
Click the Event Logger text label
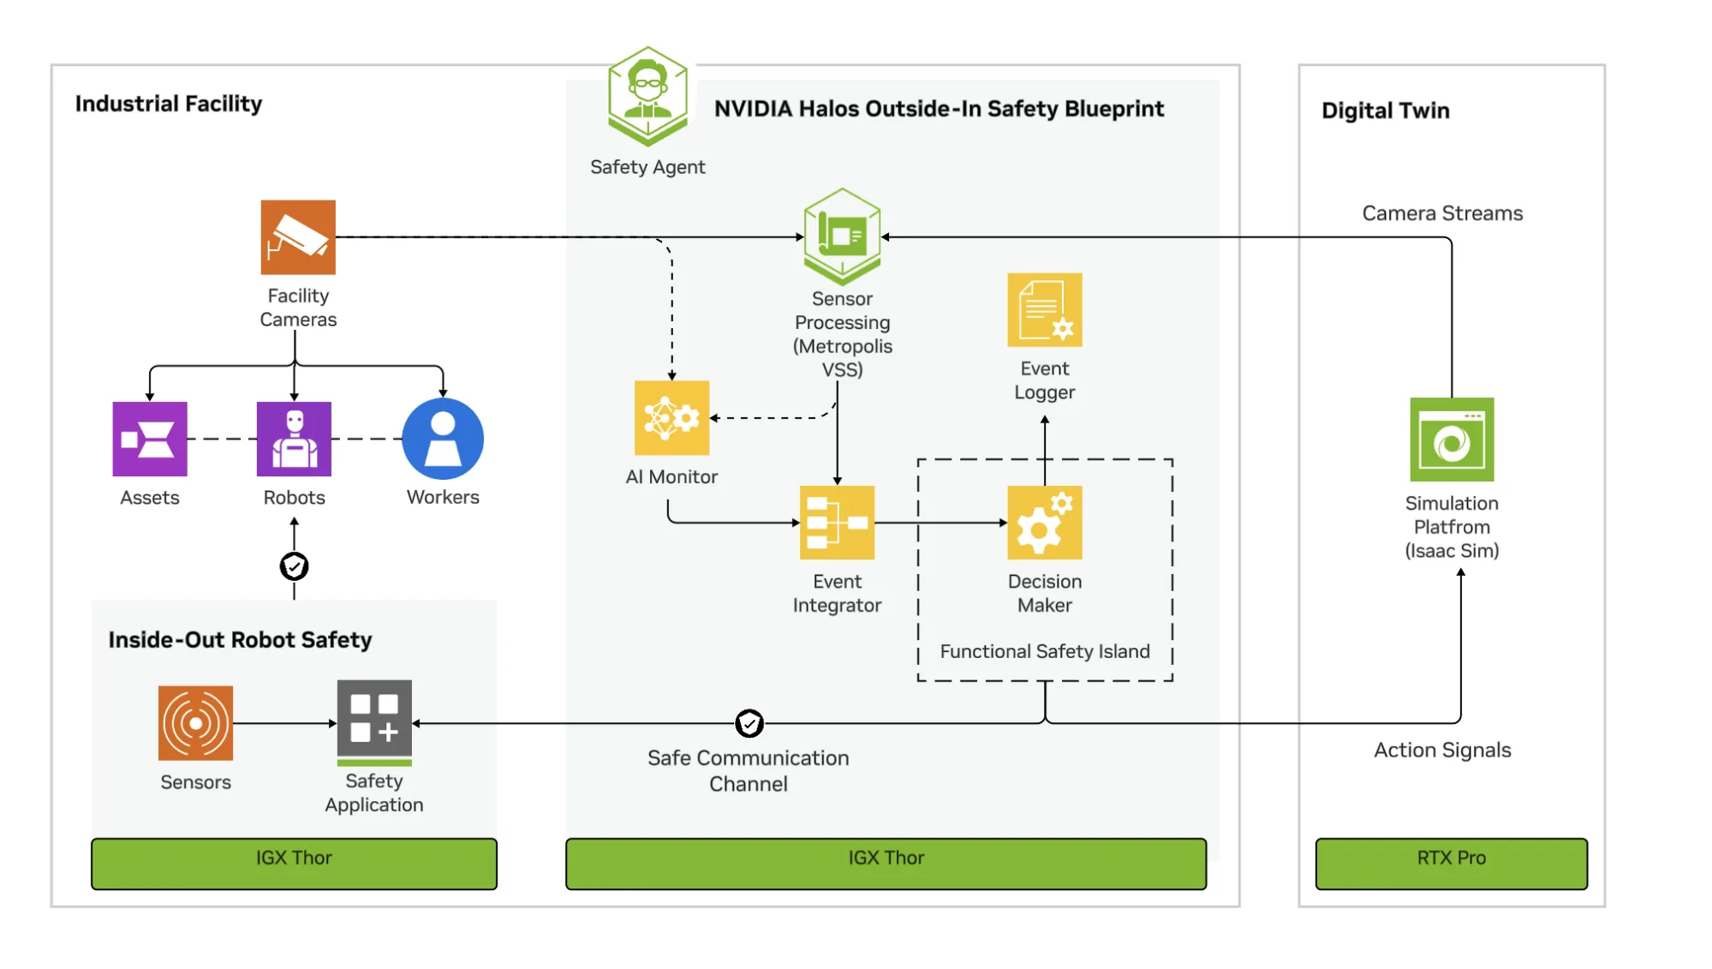(x=1044, y=380)
